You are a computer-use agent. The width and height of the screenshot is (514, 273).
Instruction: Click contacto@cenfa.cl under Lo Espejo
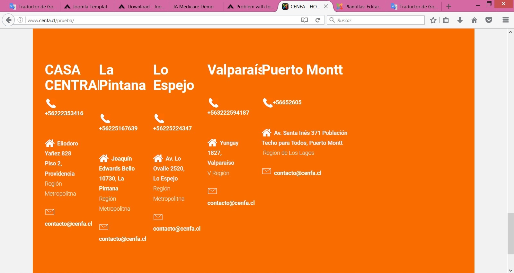(177, 229)
